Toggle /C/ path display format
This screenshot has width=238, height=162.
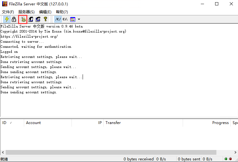[58, 19]
